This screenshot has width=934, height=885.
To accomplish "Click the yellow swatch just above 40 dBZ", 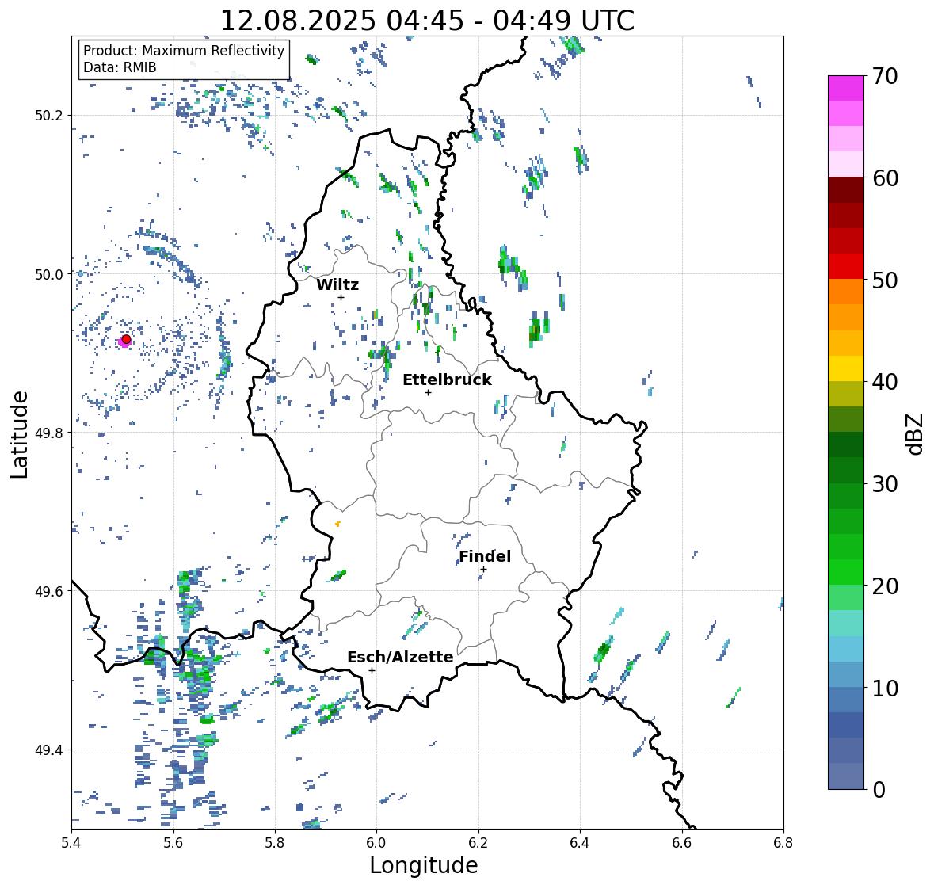I will pyautogui.click(x=846, y=368).
